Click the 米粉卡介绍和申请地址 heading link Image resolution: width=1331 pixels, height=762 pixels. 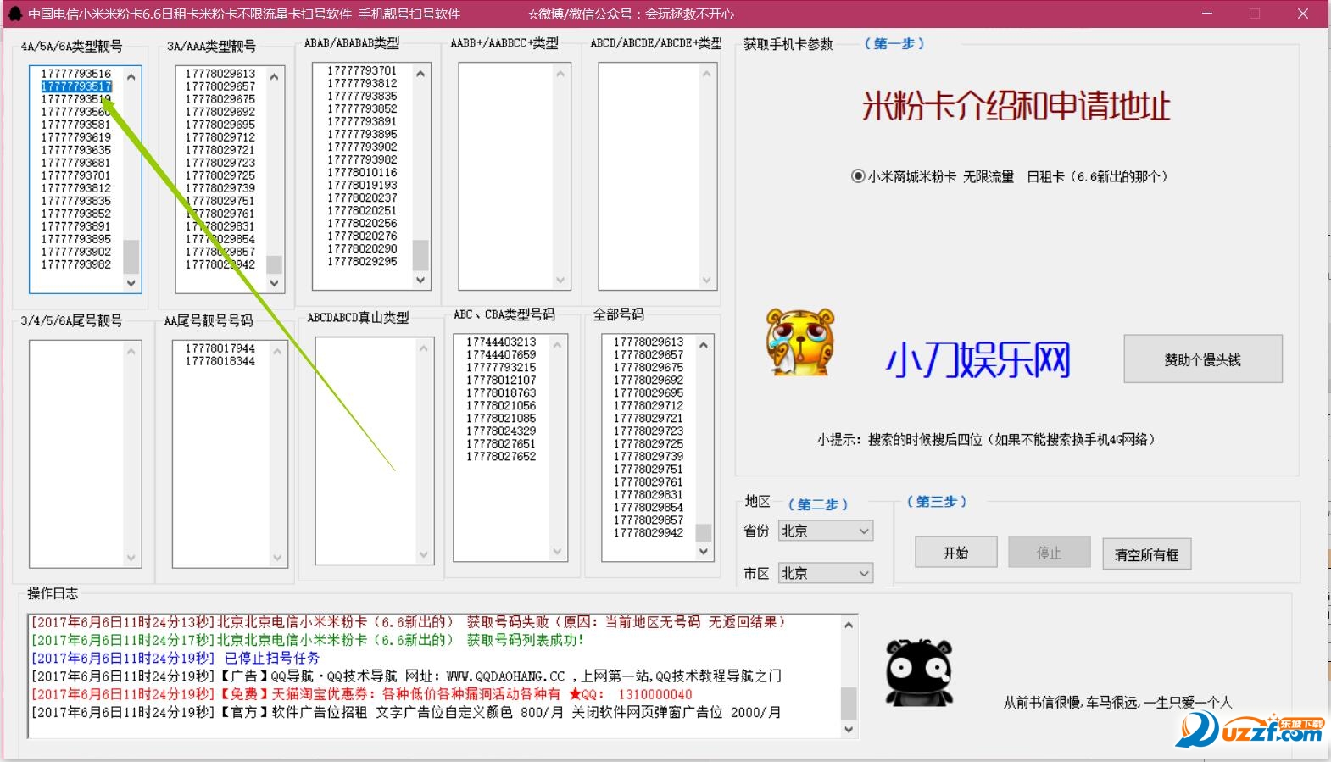click(x=1016, y=106)
